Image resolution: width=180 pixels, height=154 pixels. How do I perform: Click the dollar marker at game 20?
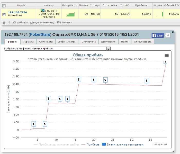(94, 80)
